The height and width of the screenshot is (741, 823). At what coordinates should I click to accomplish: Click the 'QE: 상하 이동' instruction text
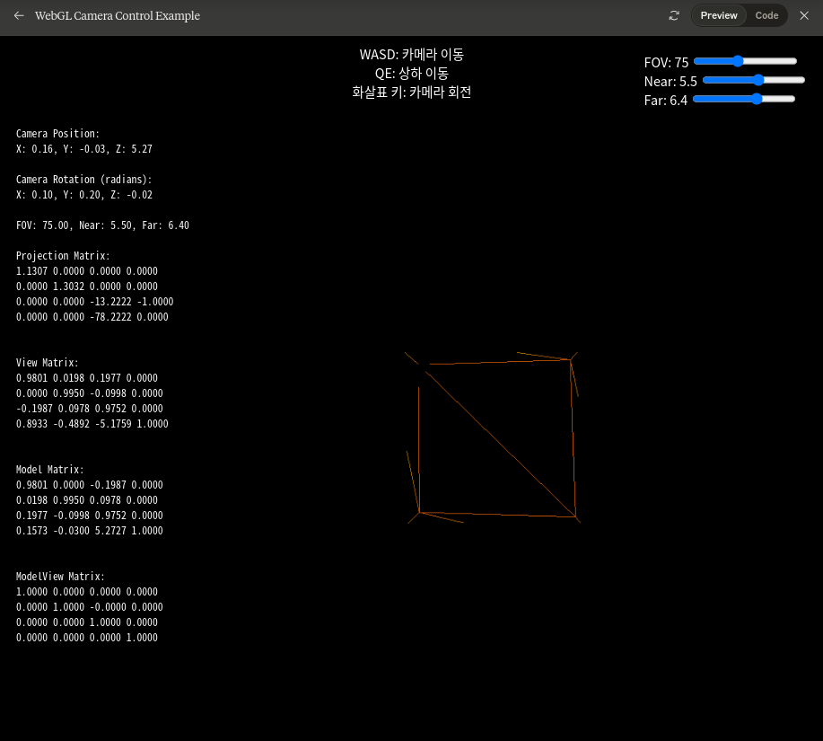[411, 74]
